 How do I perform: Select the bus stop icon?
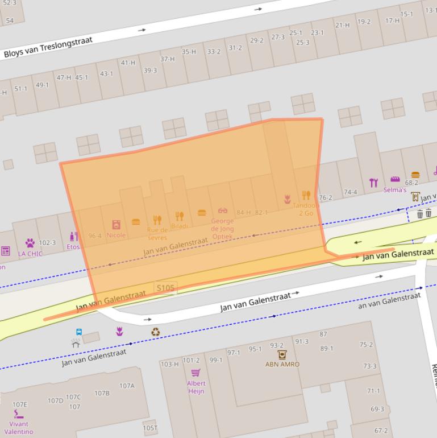coord(79,332)
